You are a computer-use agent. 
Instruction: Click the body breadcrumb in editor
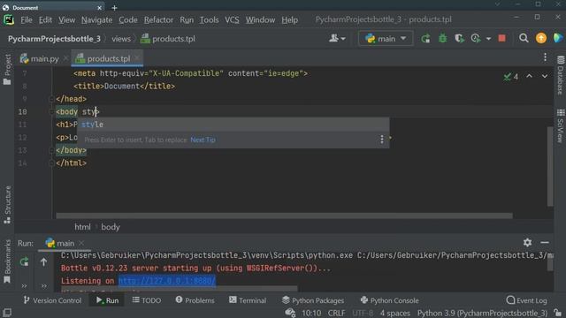[x=111, y=227]
